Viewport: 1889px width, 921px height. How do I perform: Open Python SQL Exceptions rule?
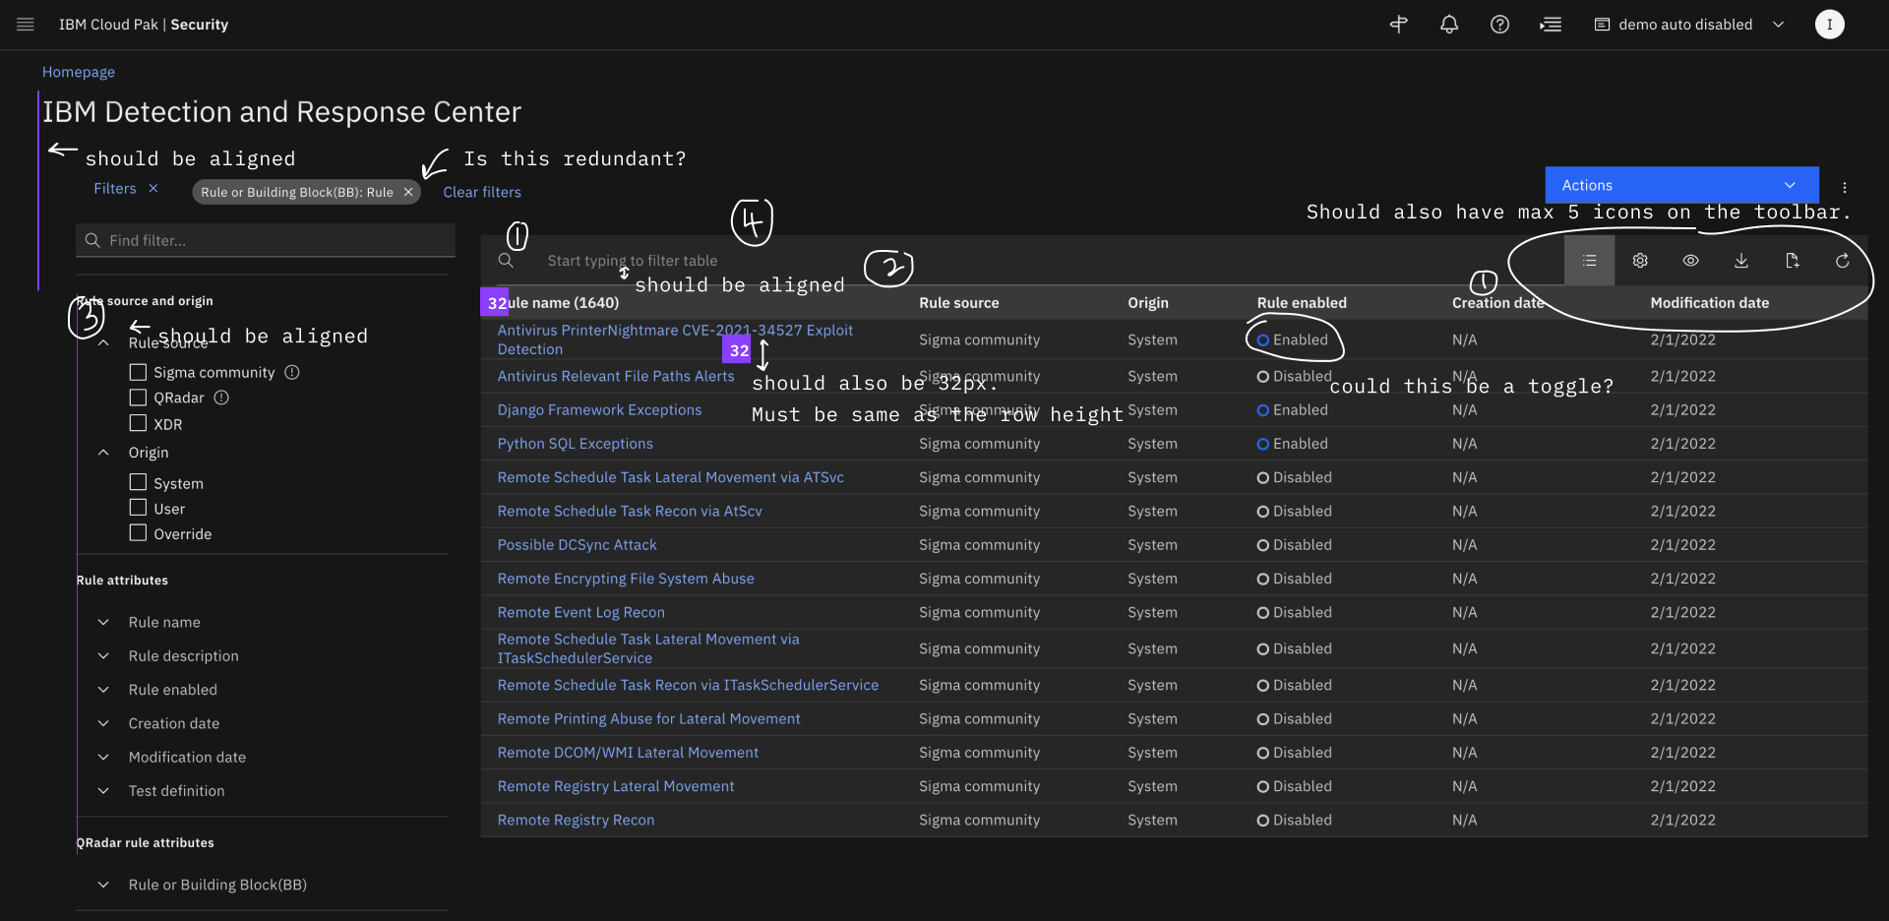click(x=576, y=444)
